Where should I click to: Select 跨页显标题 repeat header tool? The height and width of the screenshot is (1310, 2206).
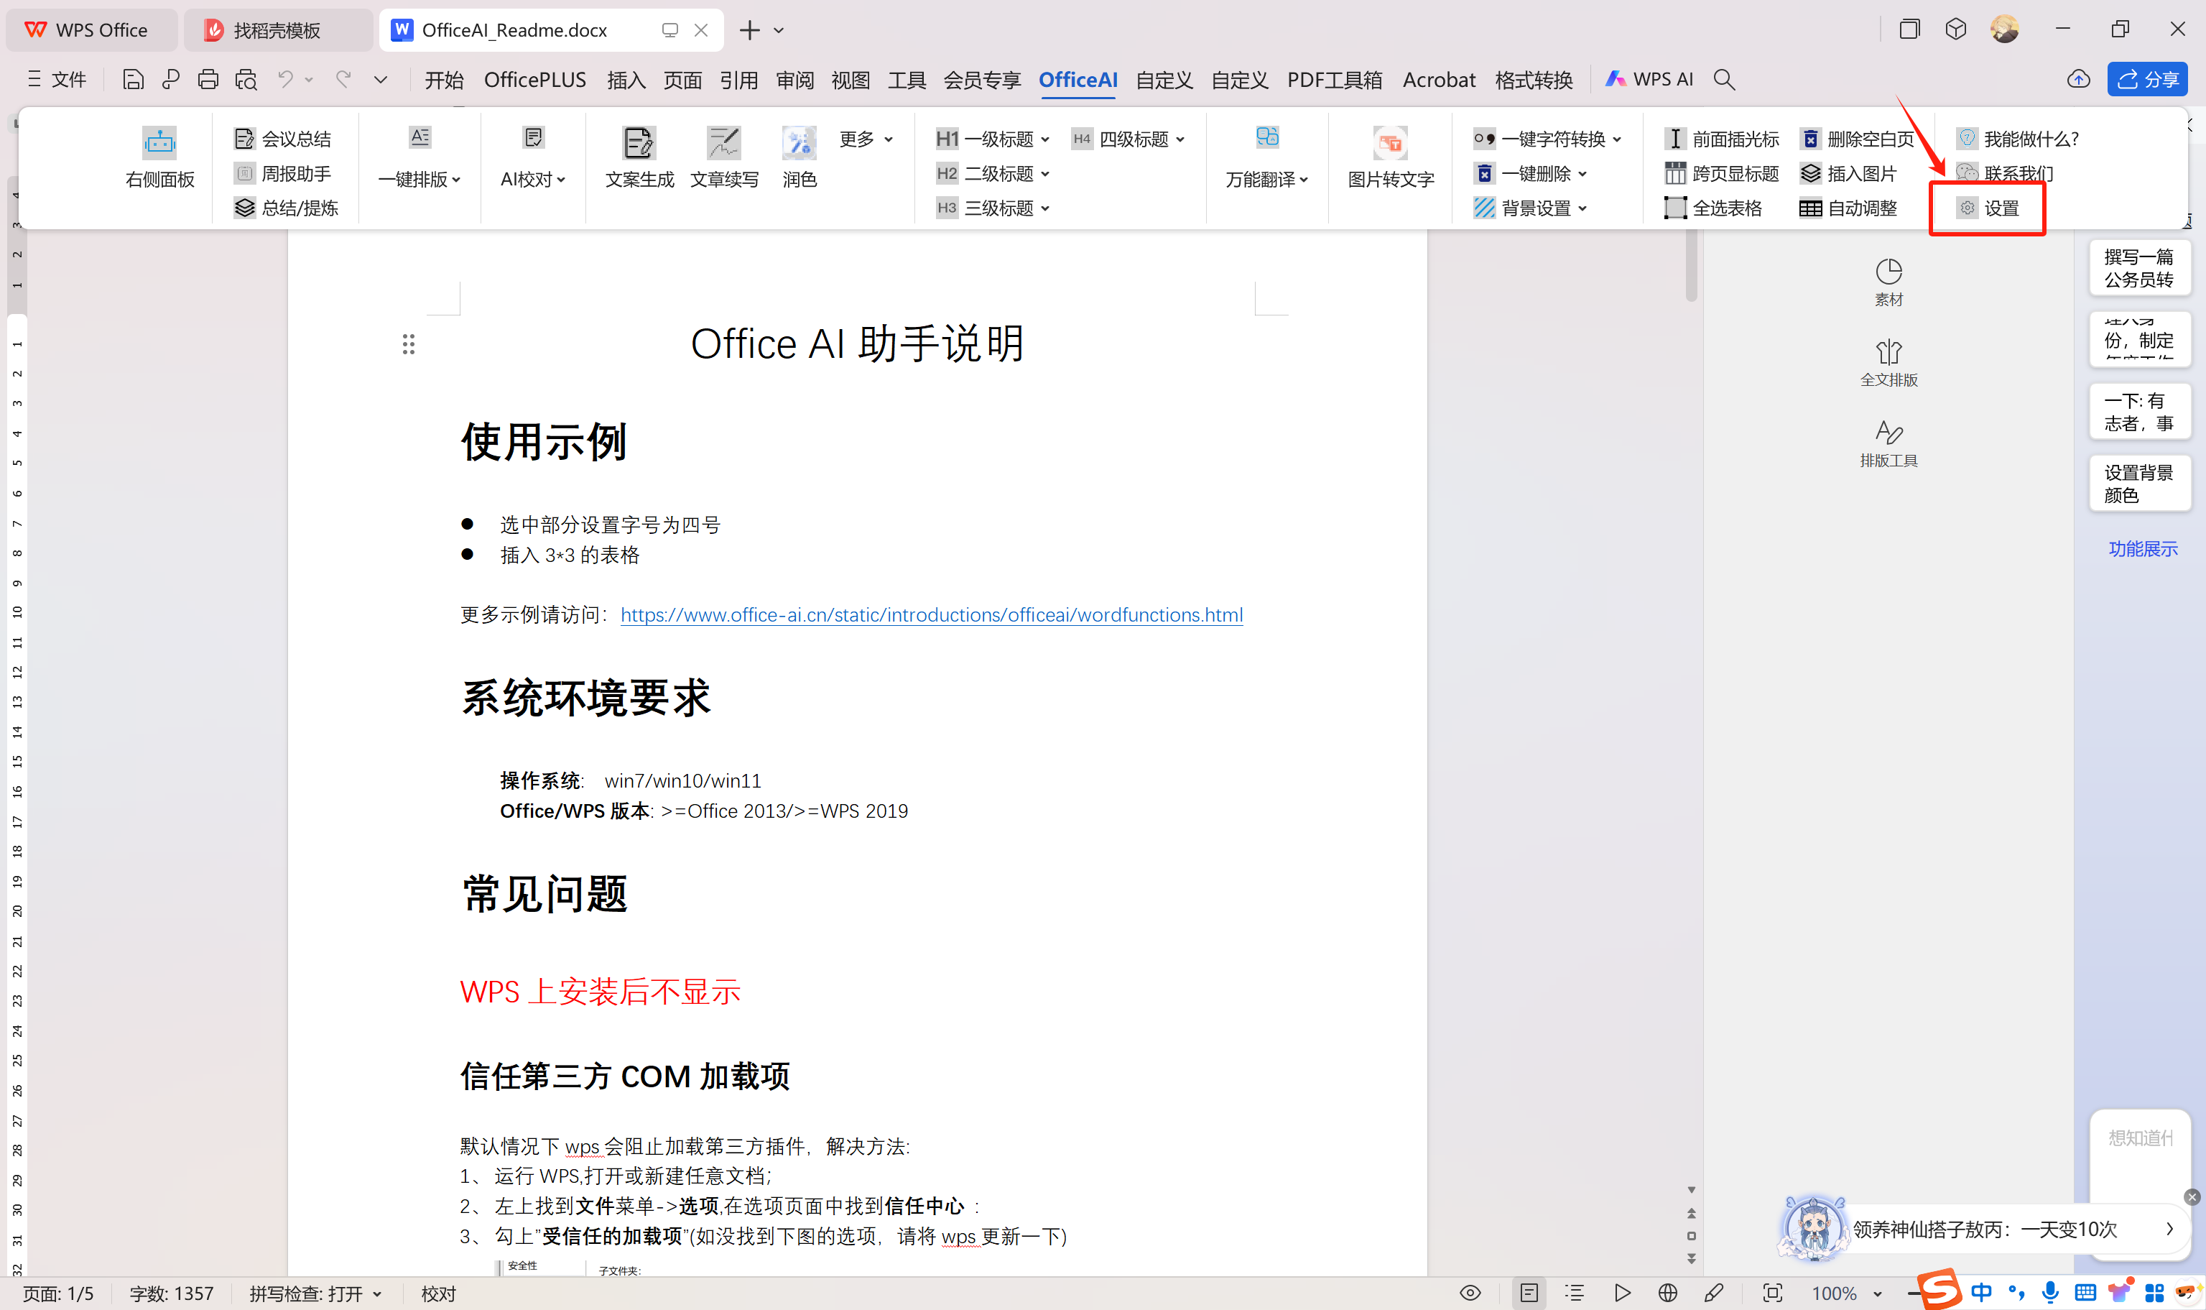point(1722,174)
